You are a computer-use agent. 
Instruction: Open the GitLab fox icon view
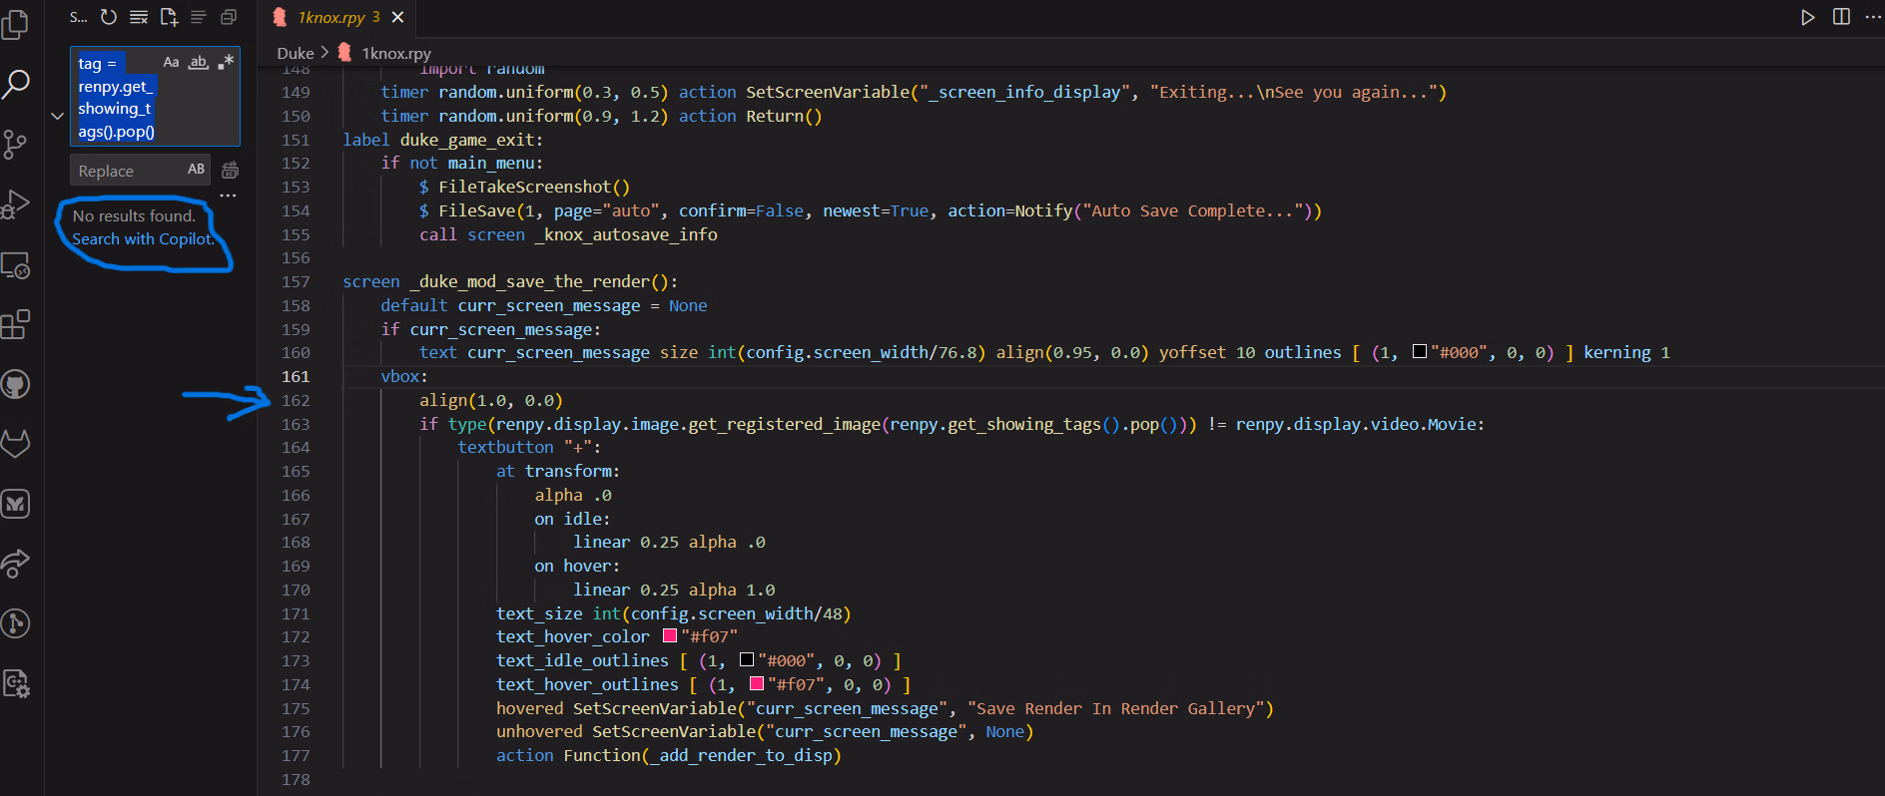(16, 444)
